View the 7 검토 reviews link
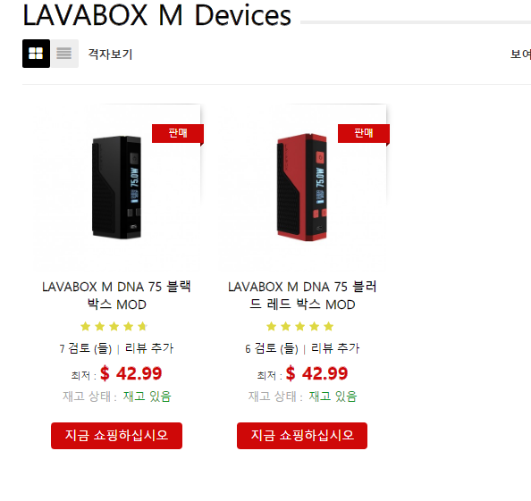This screenshot has height=501, width=531. tap(86, 348)
